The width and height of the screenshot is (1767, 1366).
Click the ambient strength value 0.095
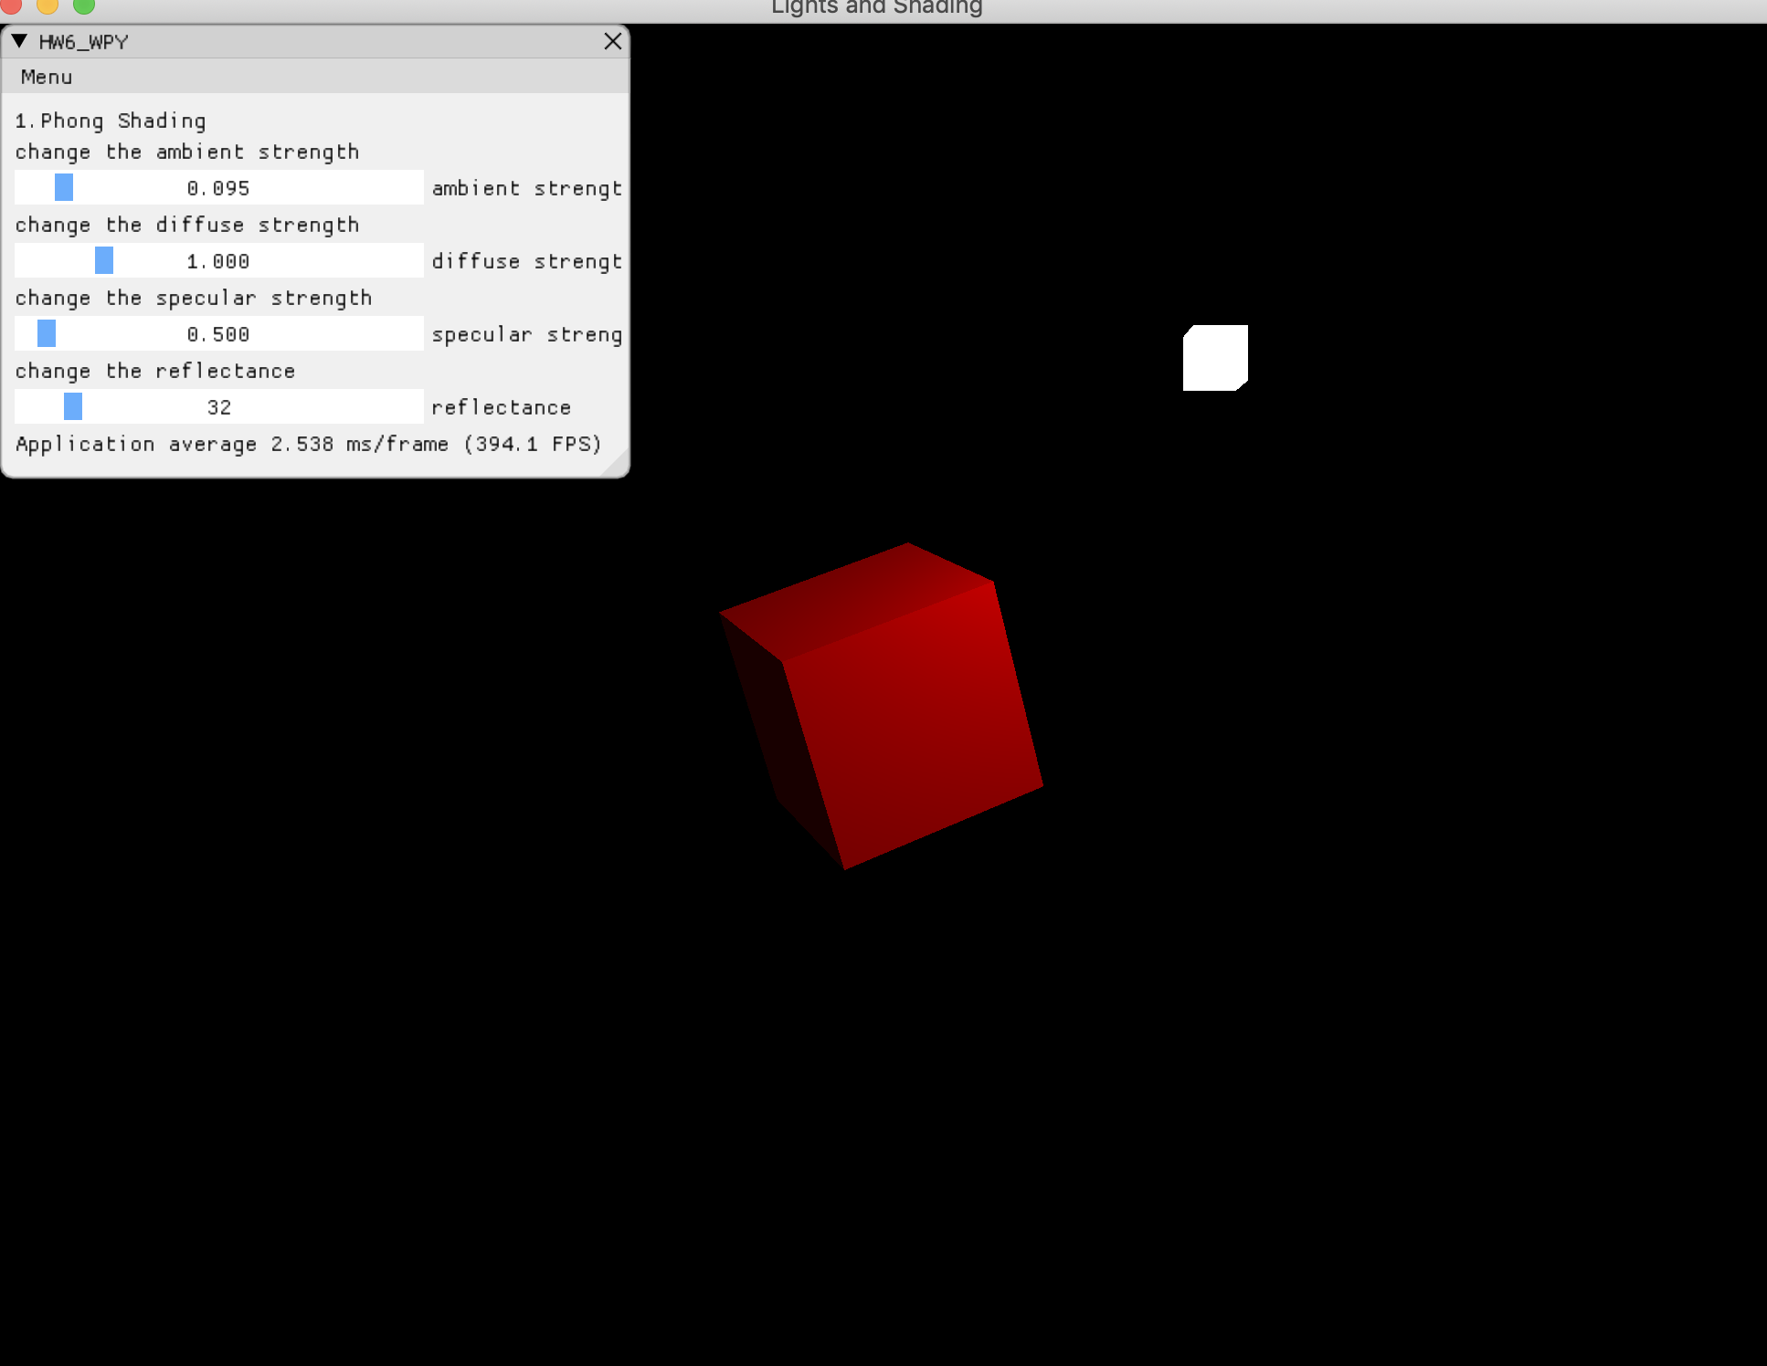coord(218,188)
